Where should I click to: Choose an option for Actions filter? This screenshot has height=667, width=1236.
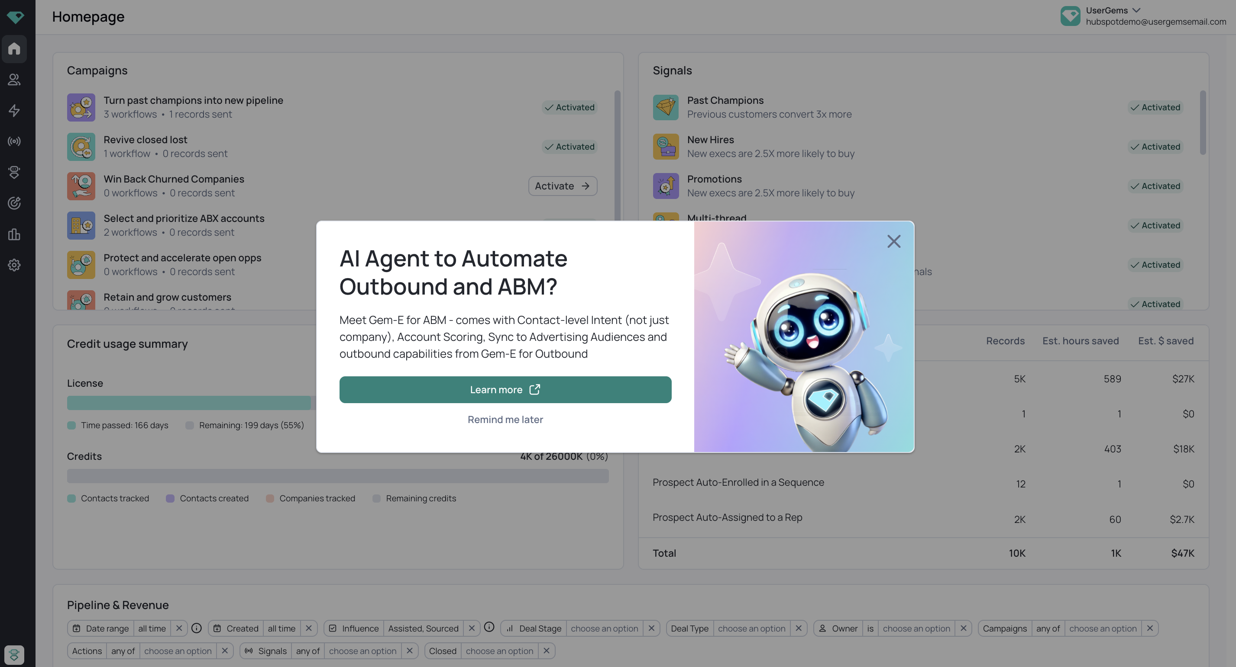coord(178,651)
